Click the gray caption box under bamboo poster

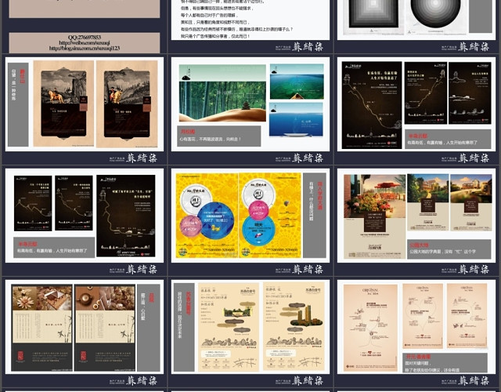click(219, 136)
